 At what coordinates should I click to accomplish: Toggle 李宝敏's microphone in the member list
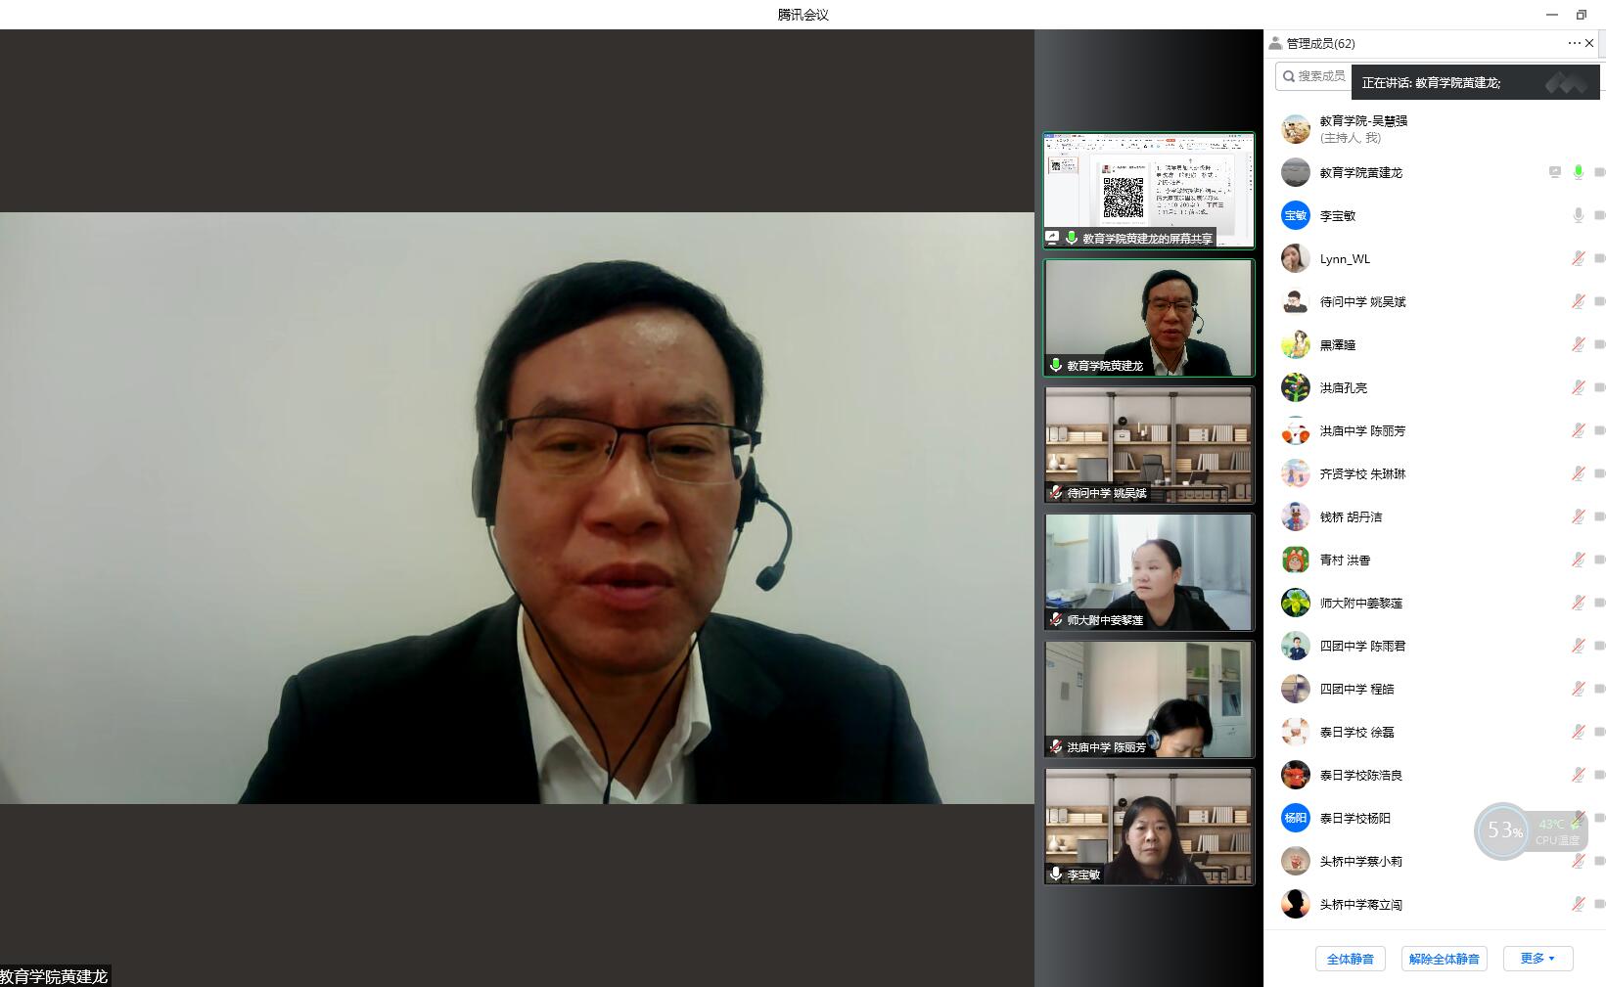pos(1578,215)
